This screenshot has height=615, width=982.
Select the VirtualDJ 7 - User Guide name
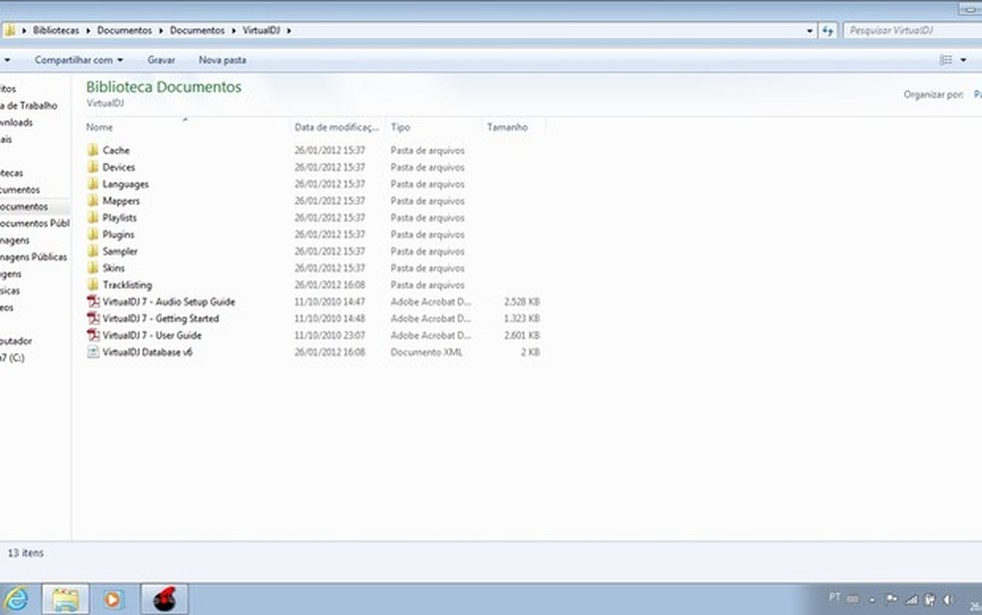tap(152, 335)
